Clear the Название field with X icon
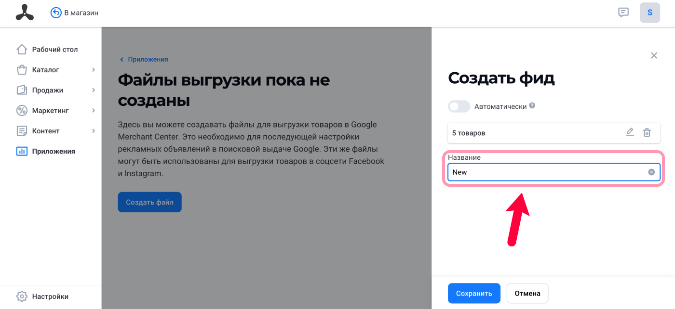Image resolution: width=675 pixels, height=309 pixels. [651, 172]
